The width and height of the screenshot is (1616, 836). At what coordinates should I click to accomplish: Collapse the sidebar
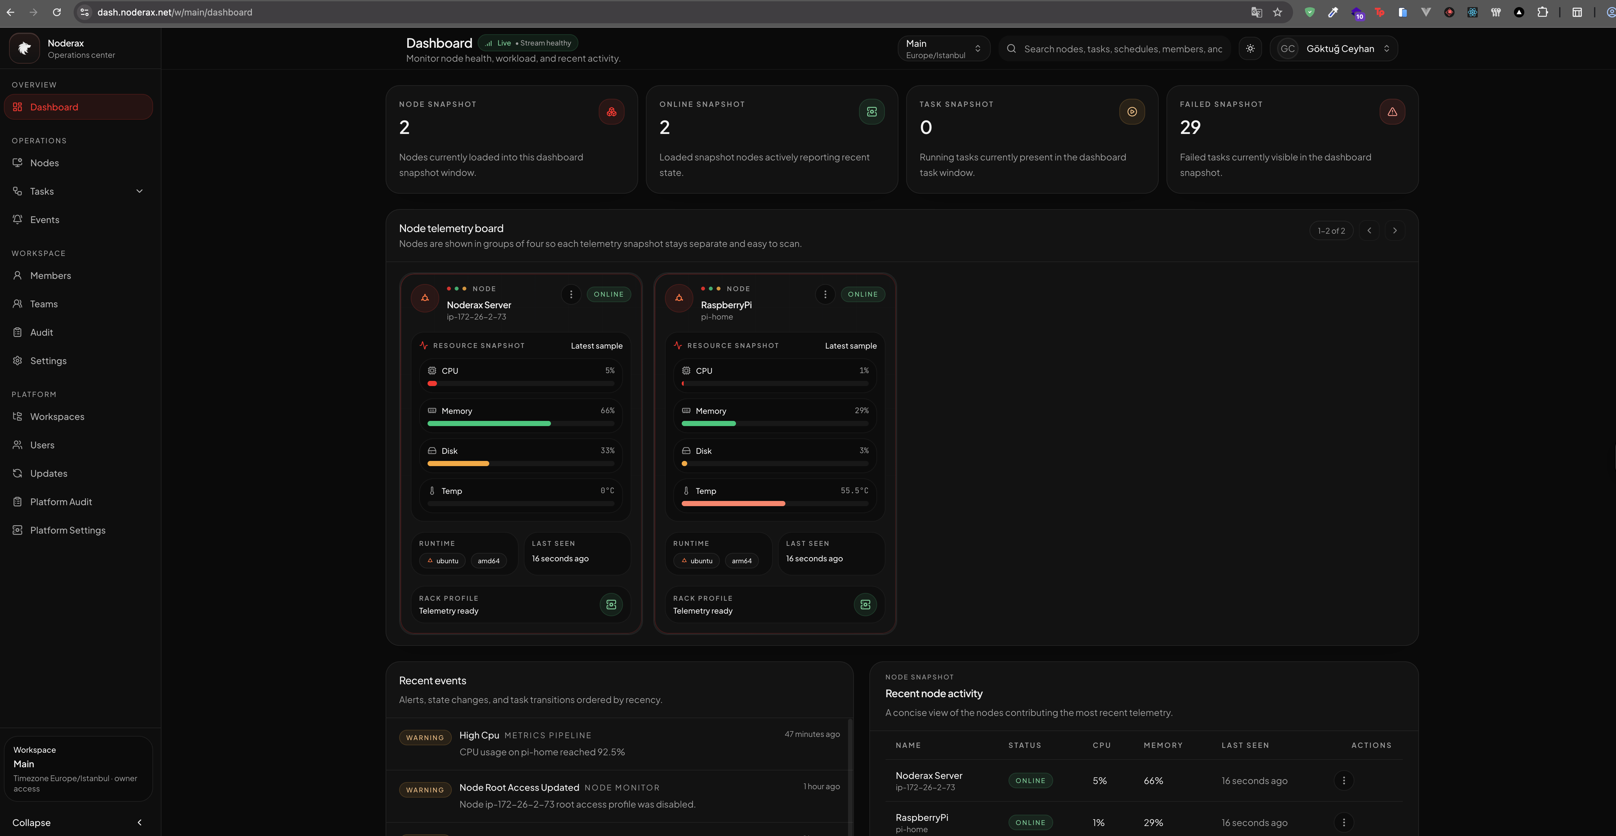coord(78,822)
